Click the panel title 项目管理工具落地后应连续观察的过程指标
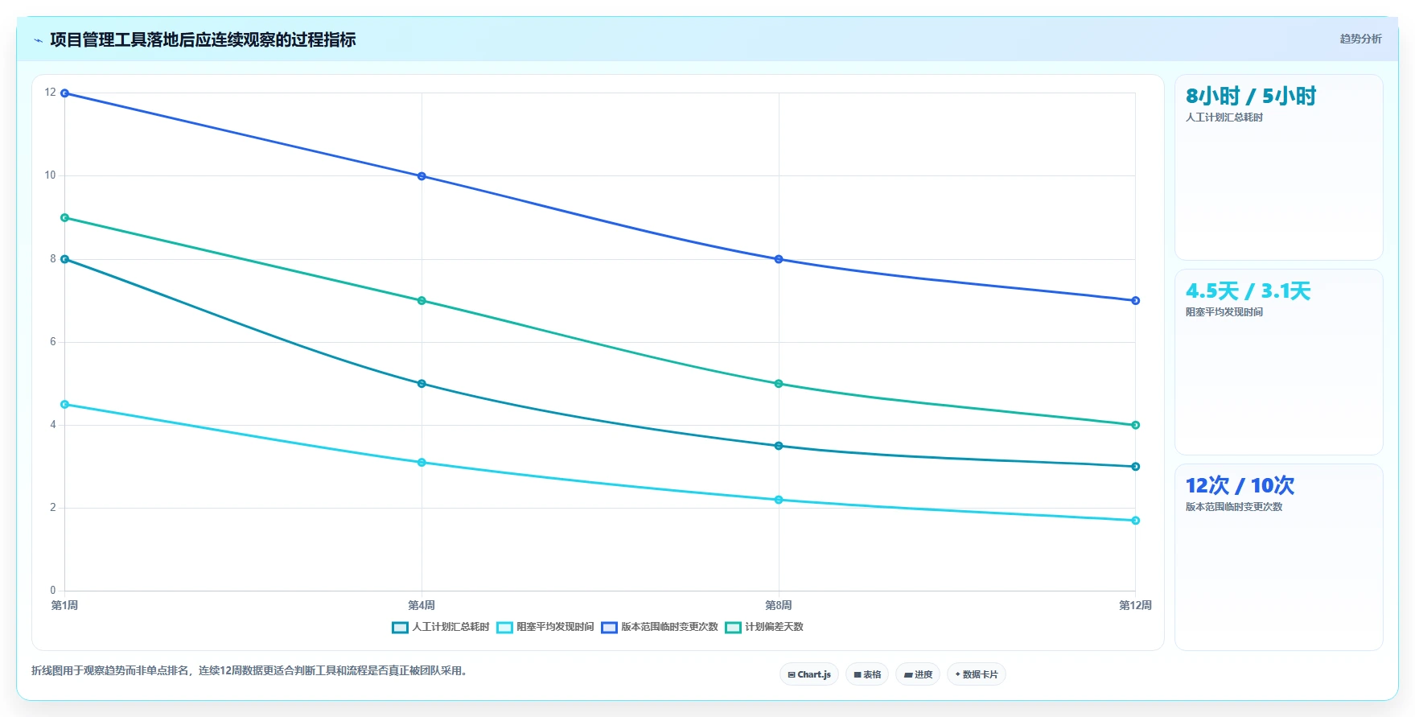 [203, 40]
